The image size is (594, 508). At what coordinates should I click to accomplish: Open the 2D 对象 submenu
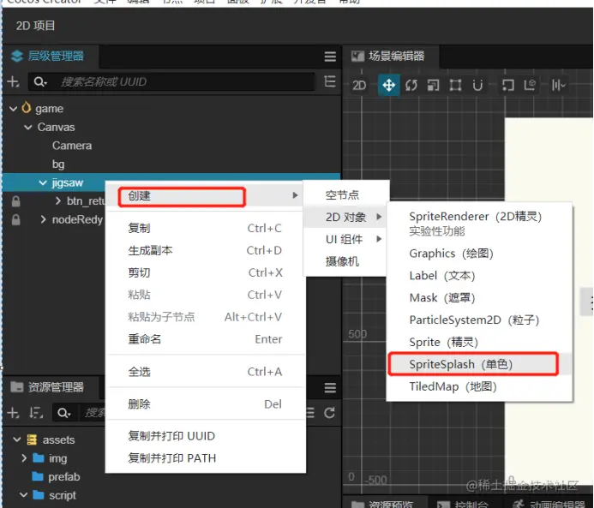click(x=346, y=217)
